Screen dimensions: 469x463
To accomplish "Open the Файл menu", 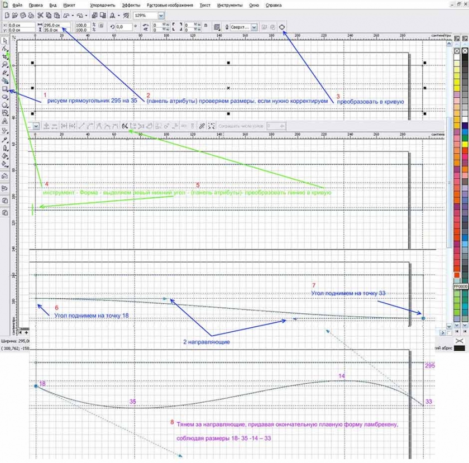I will point(17,4).
